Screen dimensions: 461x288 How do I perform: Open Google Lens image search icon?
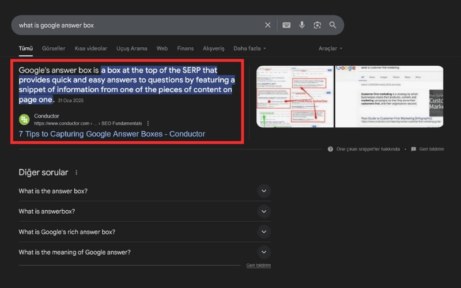click(x=317, y=25)
